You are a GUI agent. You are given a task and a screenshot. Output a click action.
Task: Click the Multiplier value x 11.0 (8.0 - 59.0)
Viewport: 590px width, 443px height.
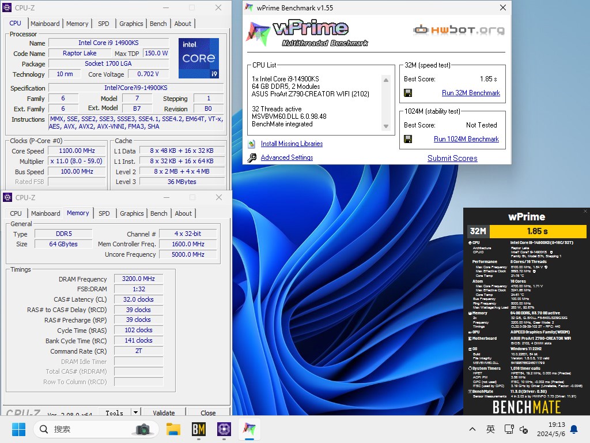(77, 161)
